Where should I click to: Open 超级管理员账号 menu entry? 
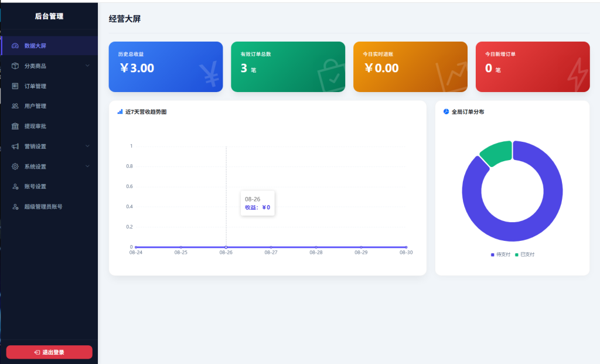49,207
